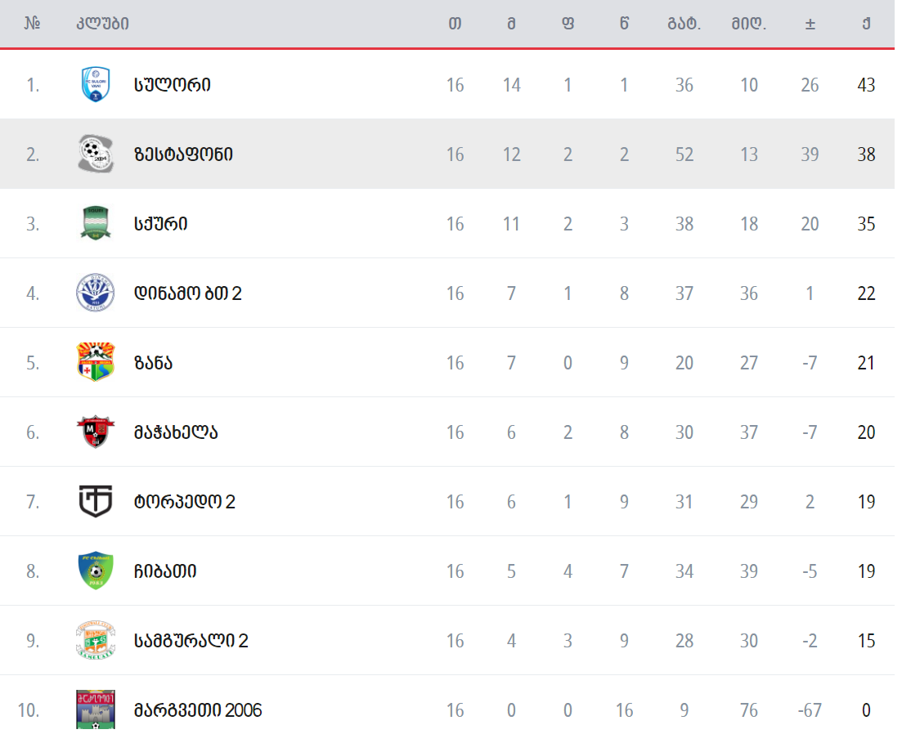Viewport: 902px width, 743px height.
Task: Click the green სკური team badge
Action: [96, 223]
